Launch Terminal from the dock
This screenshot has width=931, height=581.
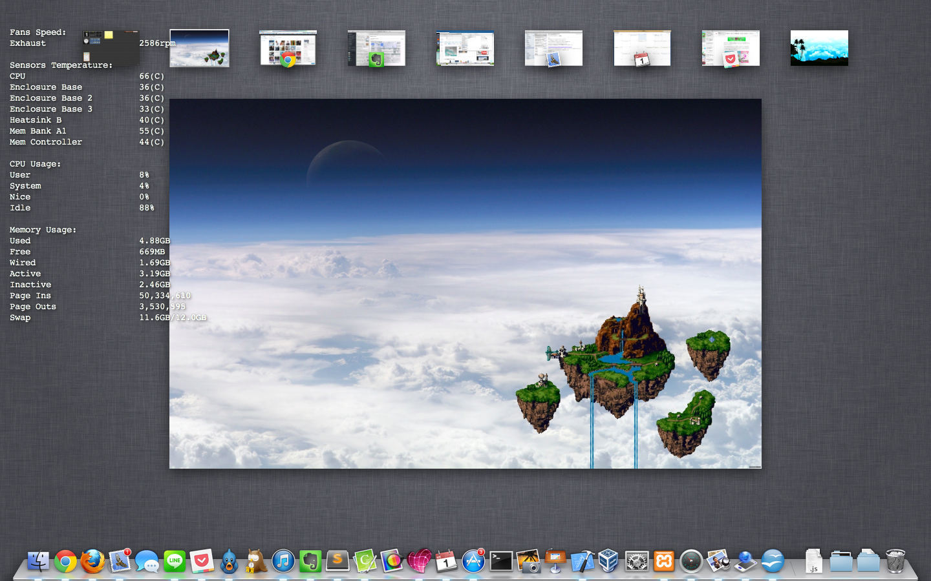(x=501, y=561)
